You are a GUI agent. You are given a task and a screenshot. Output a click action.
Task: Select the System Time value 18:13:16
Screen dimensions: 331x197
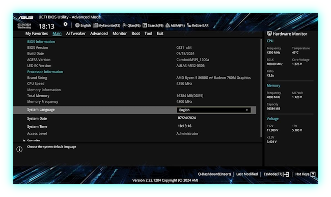point(184,126)
